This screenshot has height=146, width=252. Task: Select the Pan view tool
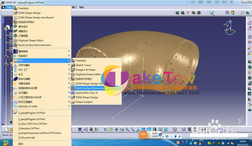[x=116, y=129]
